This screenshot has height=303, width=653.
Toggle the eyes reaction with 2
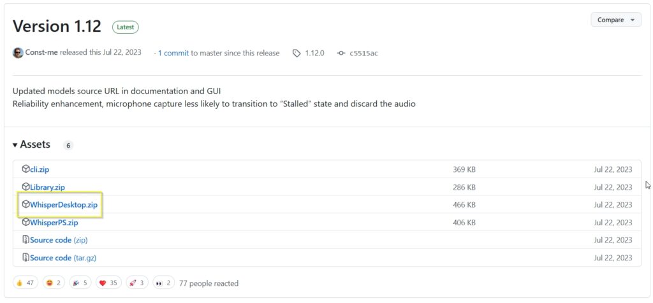[x=163, y=283]
